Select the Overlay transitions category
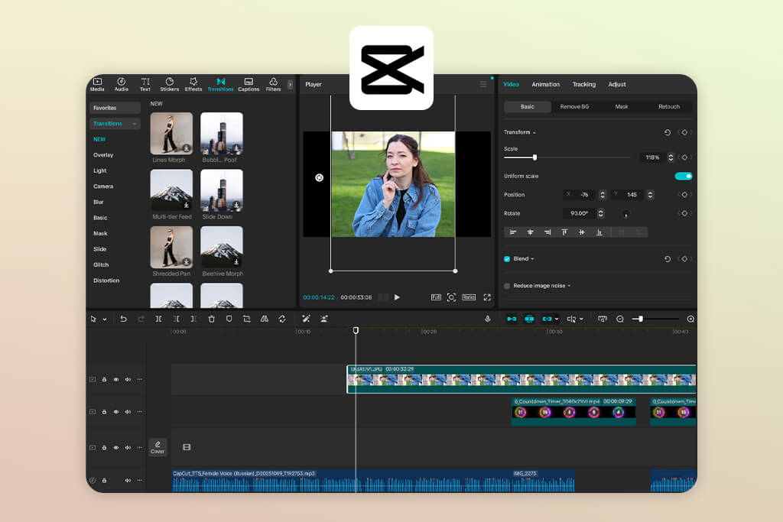Viewport: 783px width, 522px height. (x=103, y=155)
